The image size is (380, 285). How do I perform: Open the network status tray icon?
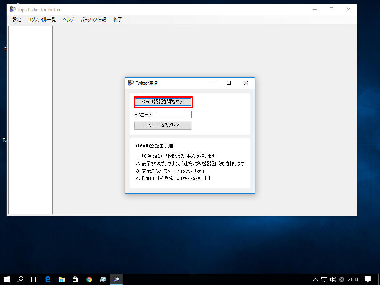tap(324, 279)
